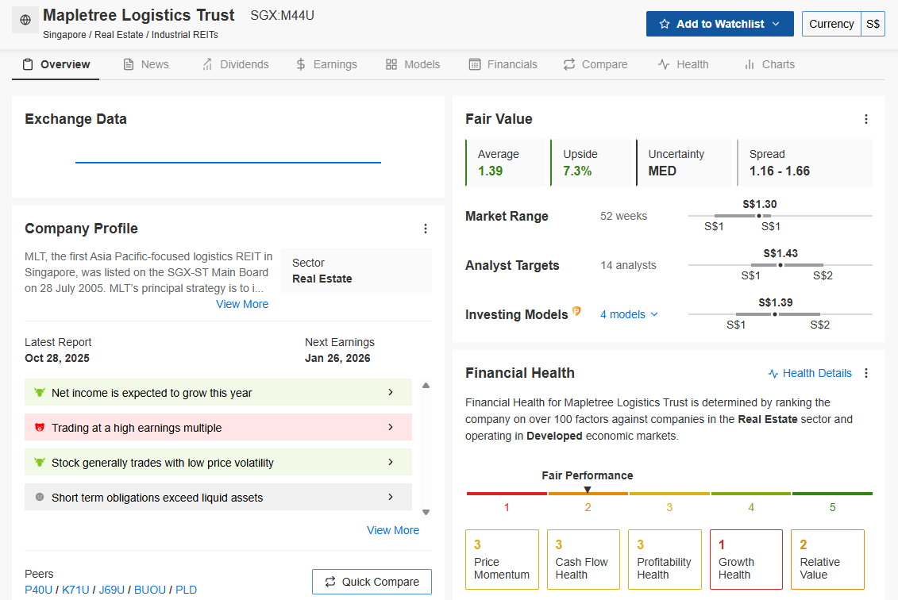The height and width of the screenshot is (600, 898).
Task: Switch to the Charts tab
Action: point(769,65)
